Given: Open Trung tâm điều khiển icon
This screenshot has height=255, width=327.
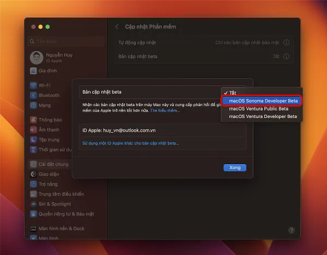Looking at the screenshot, I should click(33, 194).
